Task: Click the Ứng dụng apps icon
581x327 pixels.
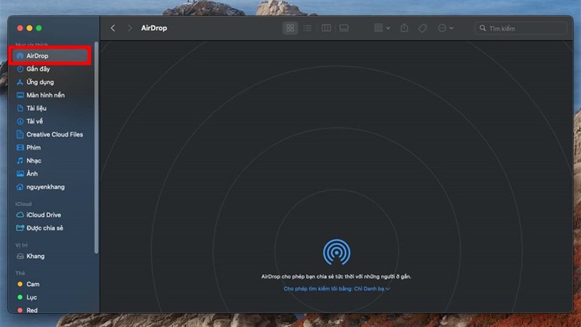Action: (x=20, y=82)
